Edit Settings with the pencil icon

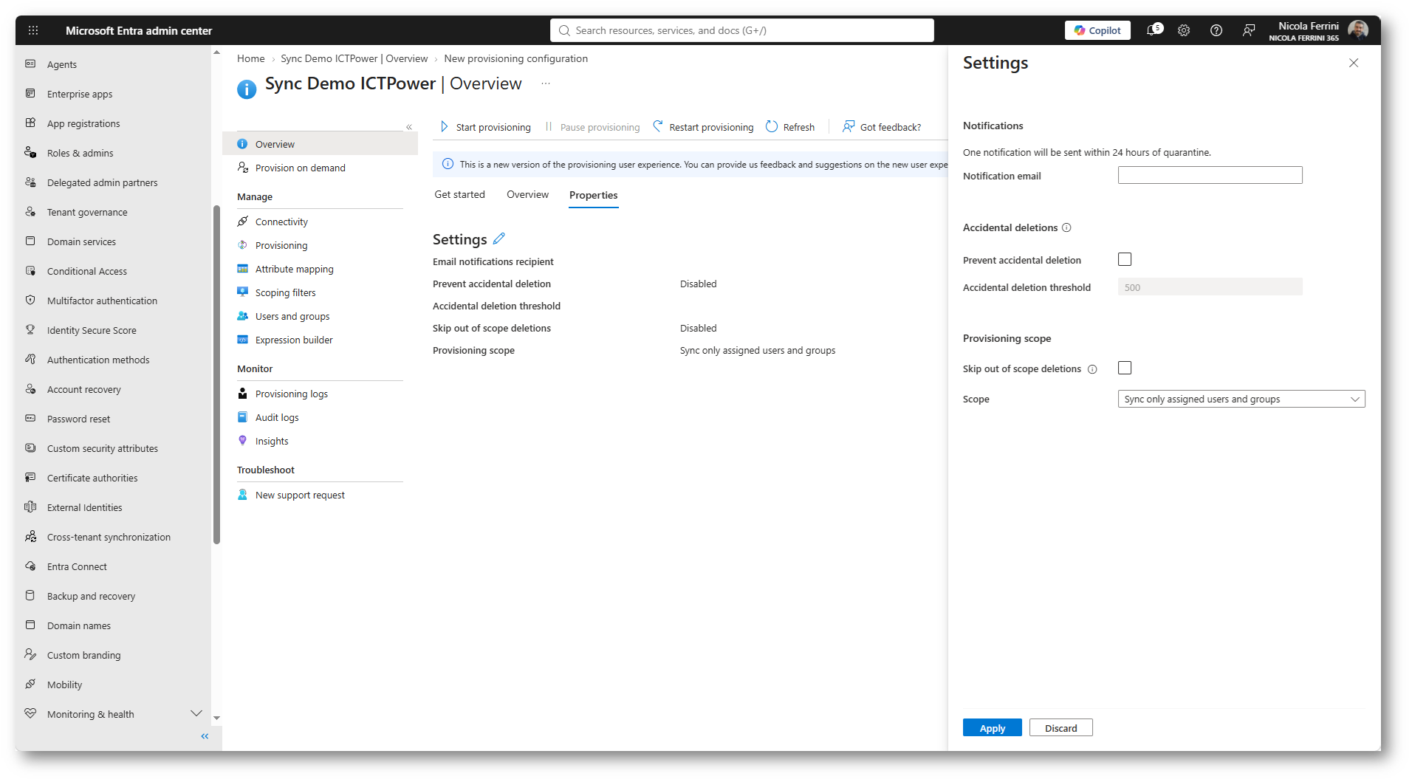(x=499, y=239)
